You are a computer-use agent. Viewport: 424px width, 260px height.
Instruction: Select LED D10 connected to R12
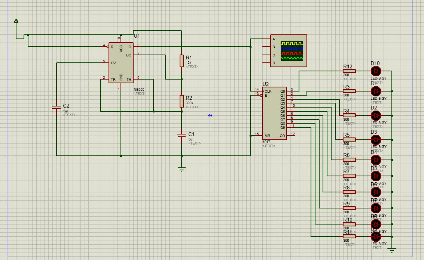376,71
